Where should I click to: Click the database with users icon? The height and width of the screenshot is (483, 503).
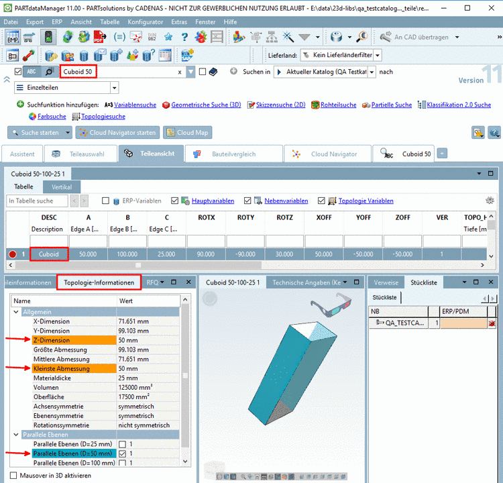[x=68, y=55]
